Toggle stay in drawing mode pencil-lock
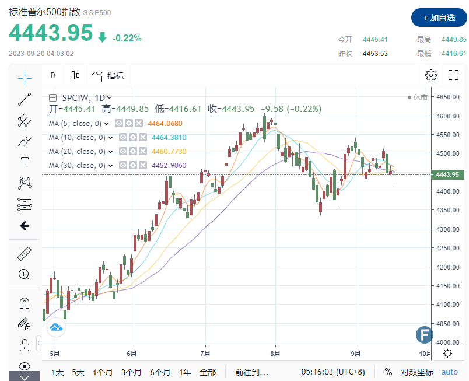Viewport: 469px width, 381px height. 24,324
